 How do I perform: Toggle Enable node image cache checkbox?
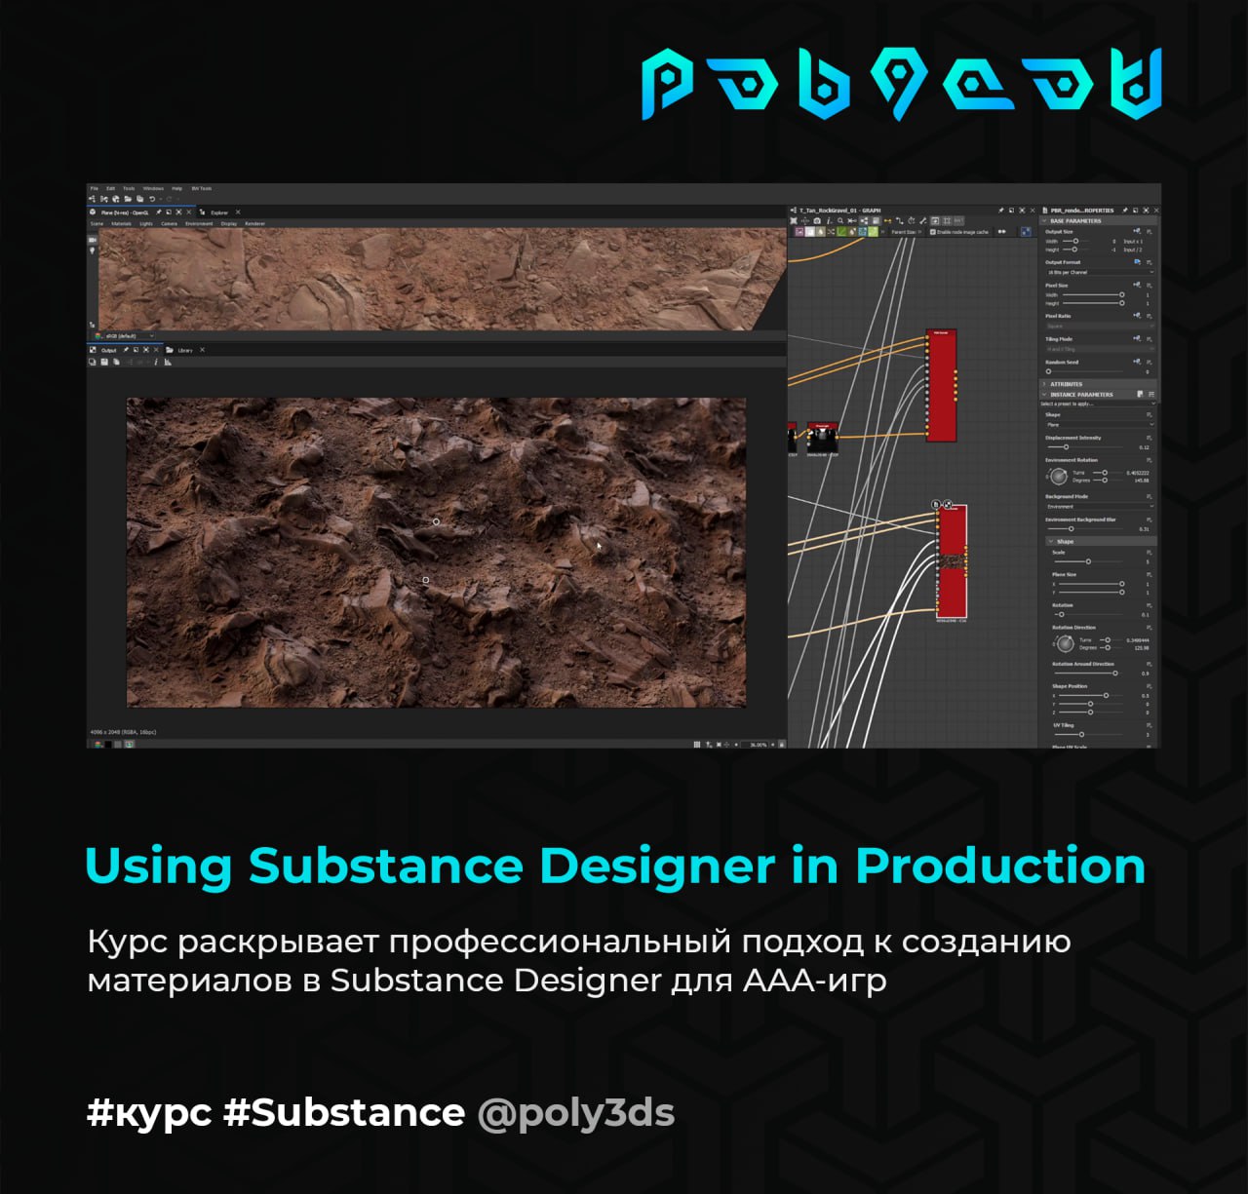click(x=932, y=232)
